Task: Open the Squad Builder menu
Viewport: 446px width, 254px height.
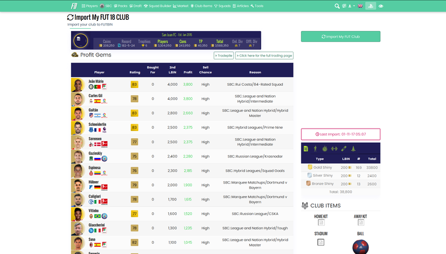Action: click(x=158, y=6)
